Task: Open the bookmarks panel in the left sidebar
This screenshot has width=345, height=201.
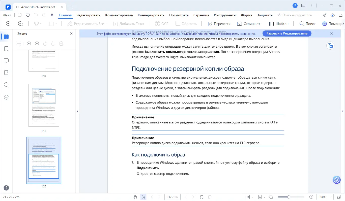Action: [x=6, y=48]
